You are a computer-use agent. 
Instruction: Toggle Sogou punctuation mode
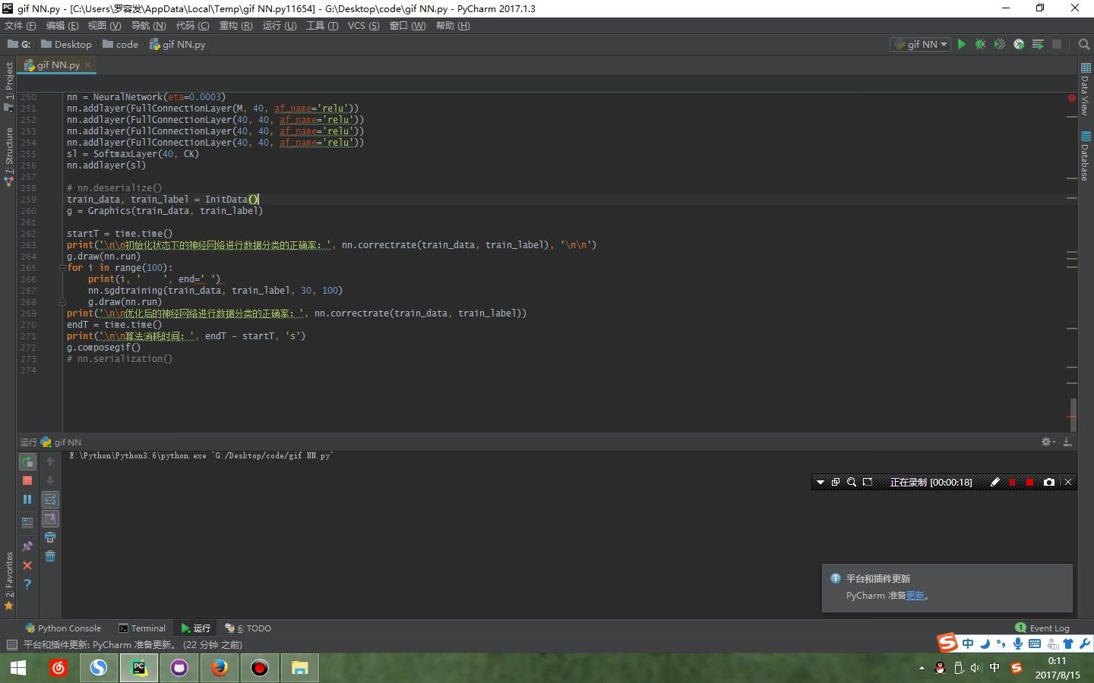pos(1001,644)
